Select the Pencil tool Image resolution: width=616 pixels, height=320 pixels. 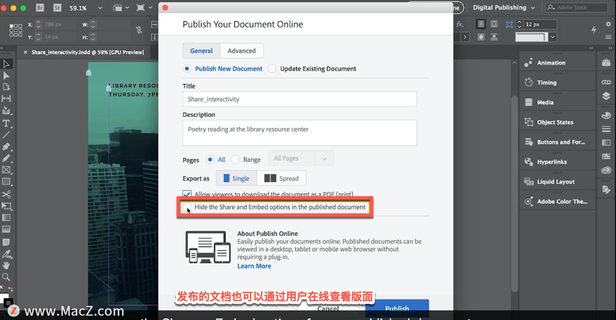point(6,158)
